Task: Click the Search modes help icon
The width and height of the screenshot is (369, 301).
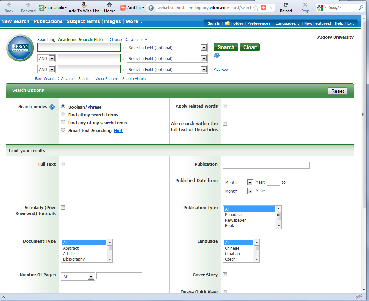Action: (x=52, y=107)
